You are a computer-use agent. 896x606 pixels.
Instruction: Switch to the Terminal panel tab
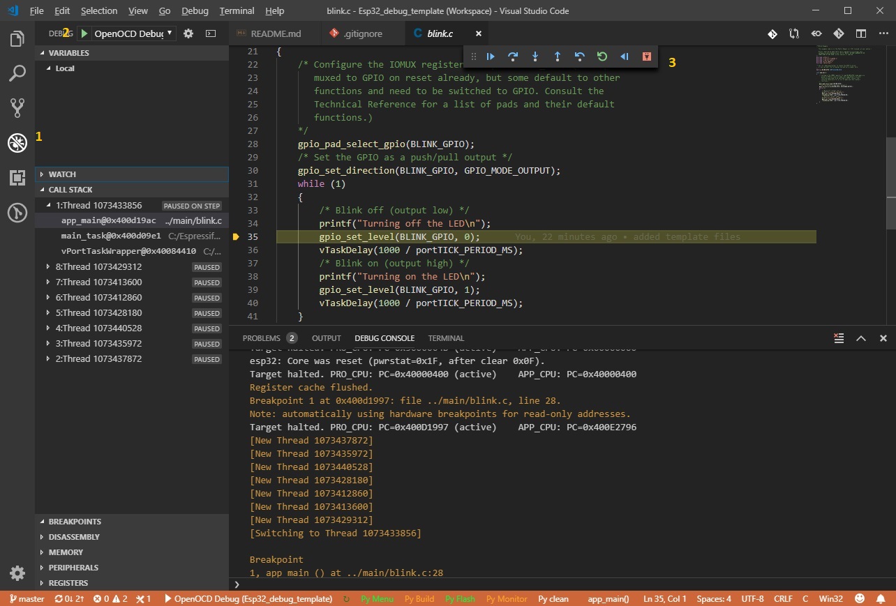(x=446, y=338)
